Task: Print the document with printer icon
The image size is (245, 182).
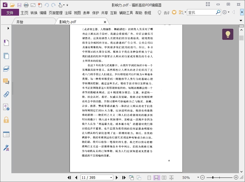Action: click(26, 5)
